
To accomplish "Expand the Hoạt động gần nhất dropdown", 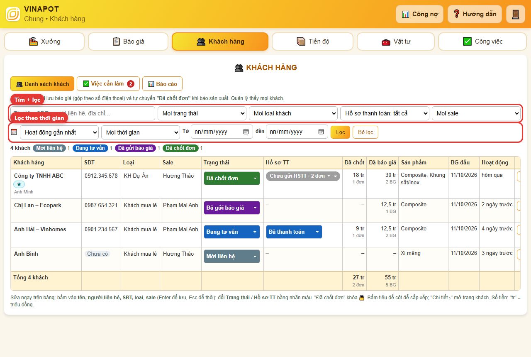I will tap(59, 132).
